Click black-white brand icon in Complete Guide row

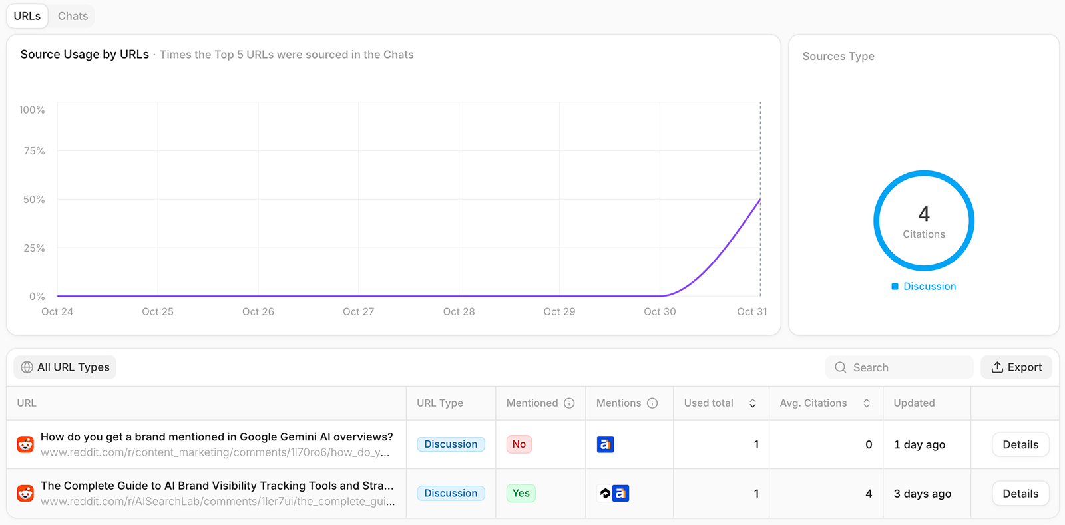pyautogui.click(x=604, y=494)
